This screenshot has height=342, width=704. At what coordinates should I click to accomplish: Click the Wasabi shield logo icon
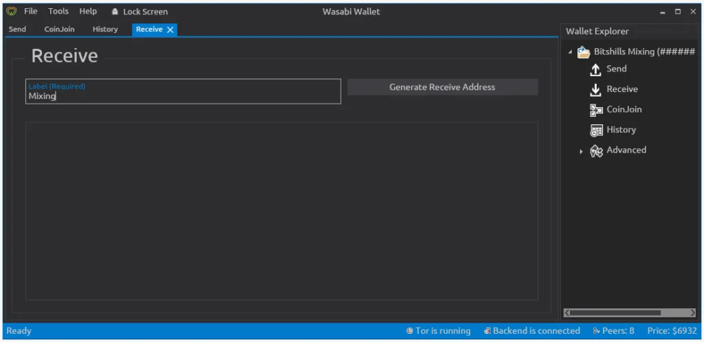pos(11,12)
